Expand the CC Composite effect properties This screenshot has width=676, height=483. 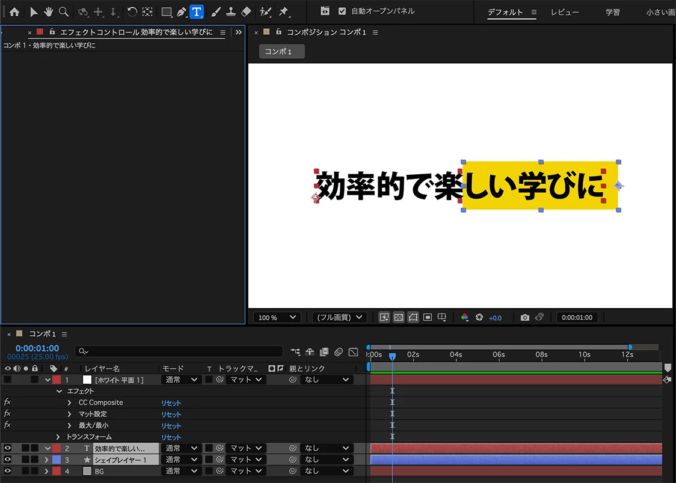pos(69,402)
